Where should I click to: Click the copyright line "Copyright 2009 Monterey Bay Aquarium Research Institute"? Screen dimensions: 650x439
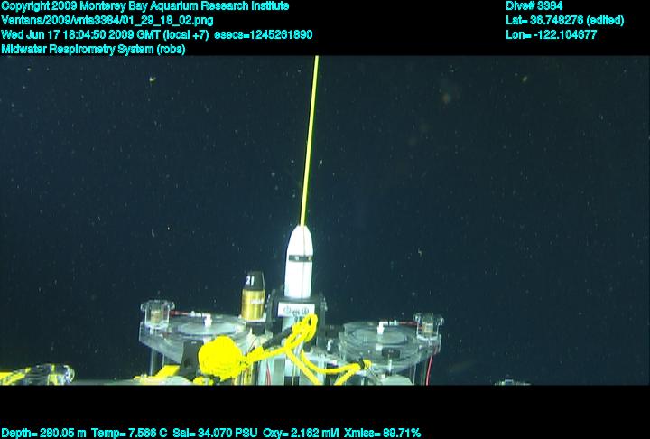pyautogui.click(x=145, y=6)
